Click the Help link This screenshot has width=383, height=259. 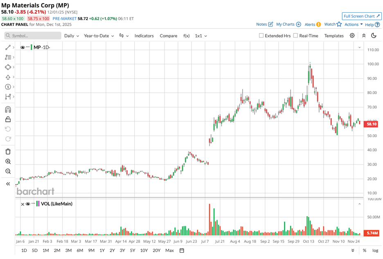(x=369, y=25)
